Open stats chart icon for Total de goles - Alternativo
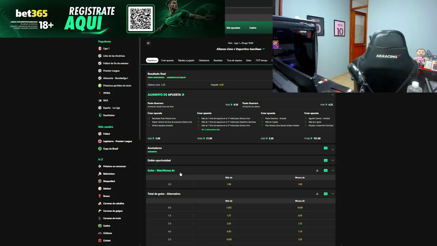This screenshot has width=437, height=246. [x=317, y=194]
